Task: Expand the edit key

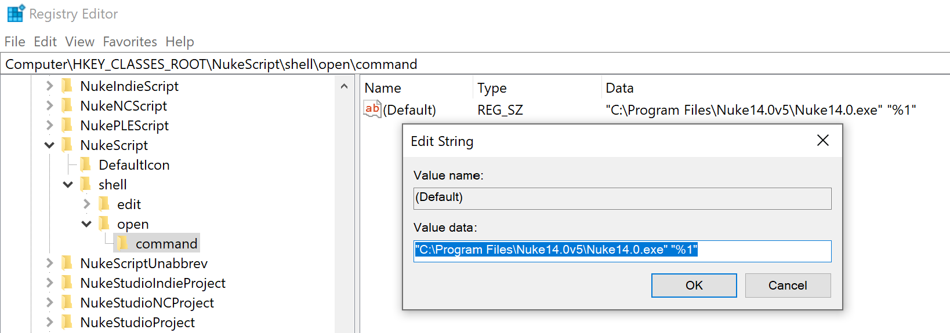Action: 86,204
